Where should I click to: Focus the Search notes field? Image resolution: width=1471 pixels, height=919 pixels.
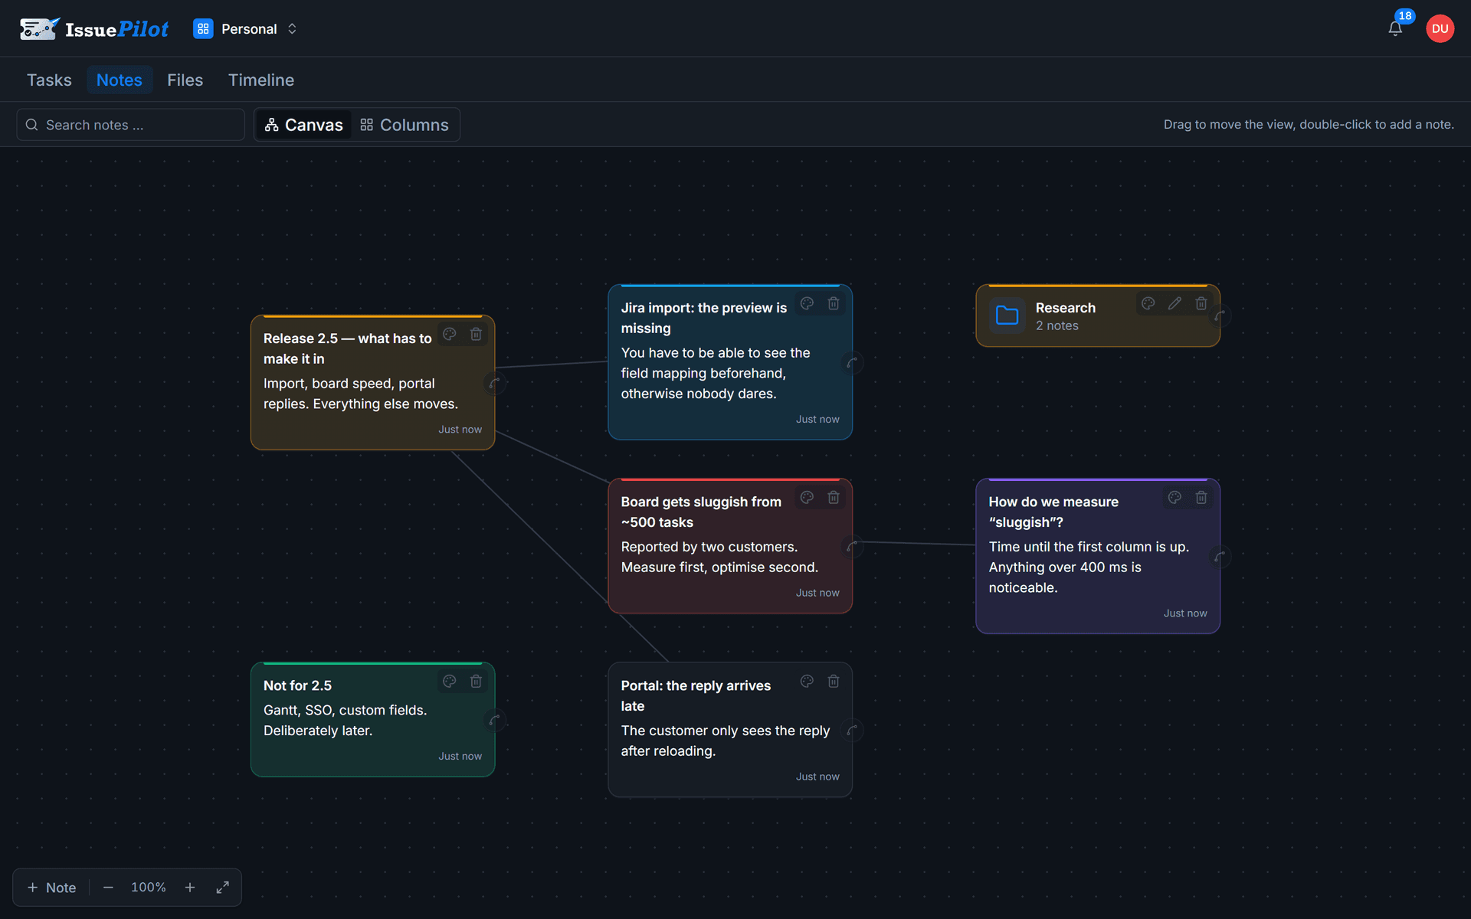pyautogui.click(x=130, y=125)
